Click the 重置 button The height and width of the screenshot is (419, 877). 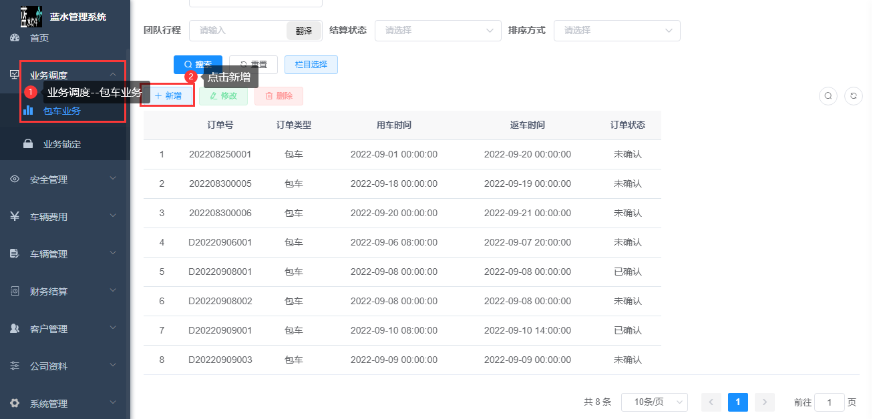tap(253, 65)
